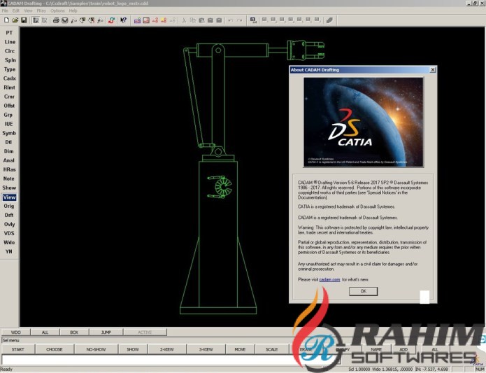Open the File menu
This screenshot has width=486, height=373.
pos(6,10)
